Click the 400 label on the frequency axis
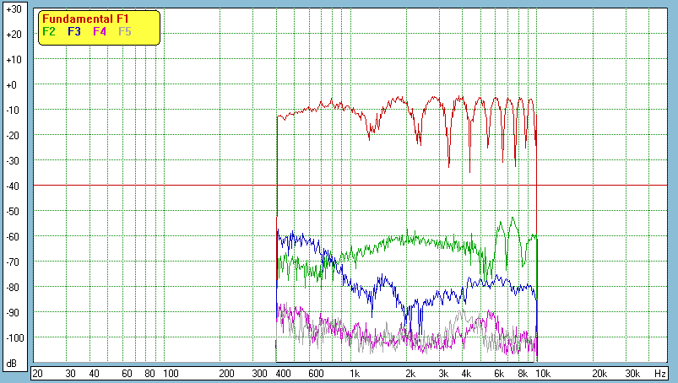This screenshot has width=678, height=383. (x=282, y=373)
